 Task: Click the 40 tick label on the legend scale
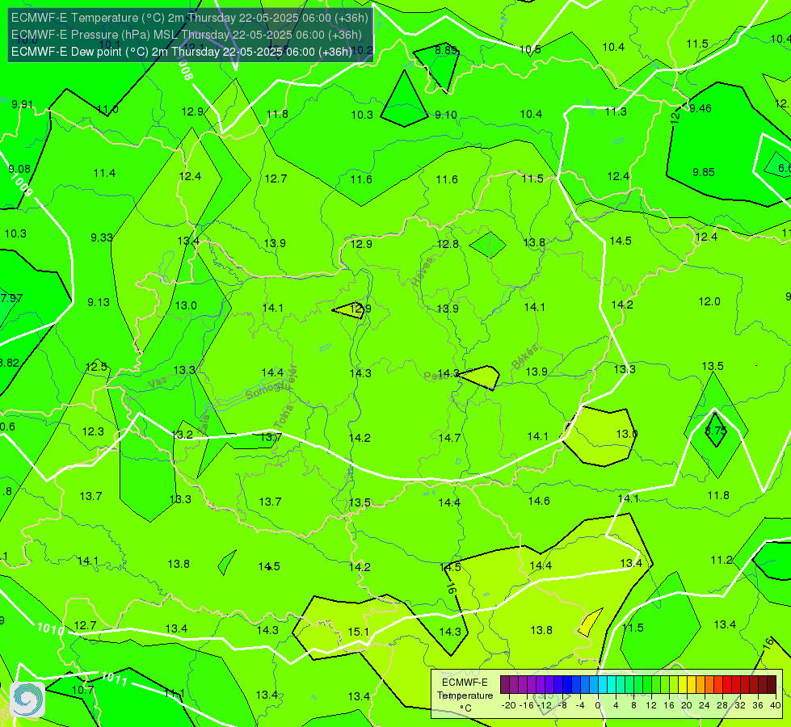tap(775, 705)
